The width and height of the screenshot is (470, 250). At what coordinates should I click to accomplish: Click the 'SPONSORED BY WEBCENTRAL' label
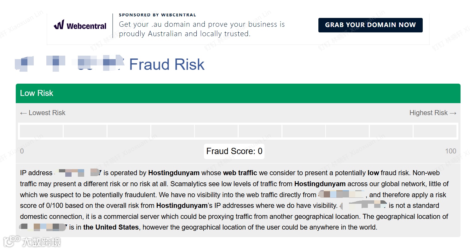click(x=157, y=15)
